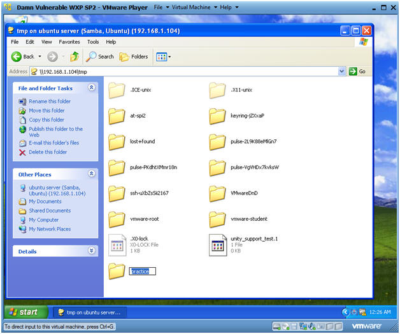Open Shared Documents link
Screen dimensions: 400x334
(50, 211)
